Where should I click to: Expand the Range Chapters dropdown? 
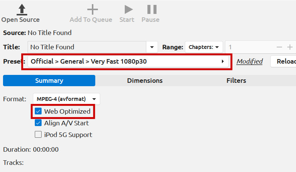click(x=204, y=47)
